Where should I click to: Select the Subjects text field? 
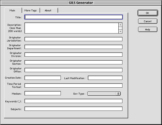[73, 109]
